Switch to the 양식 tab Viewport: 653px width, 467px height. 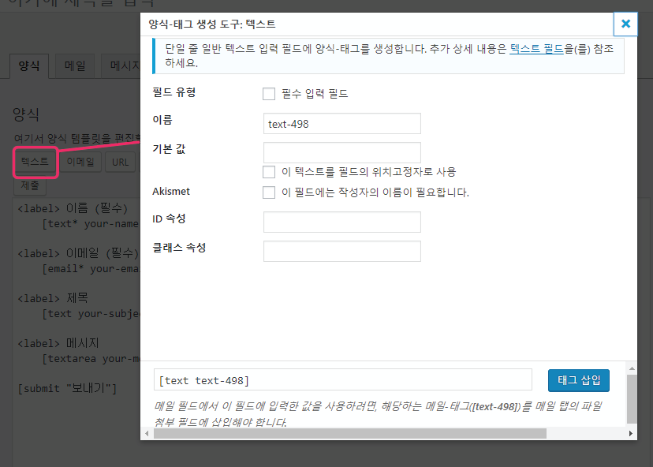point(29,65)
